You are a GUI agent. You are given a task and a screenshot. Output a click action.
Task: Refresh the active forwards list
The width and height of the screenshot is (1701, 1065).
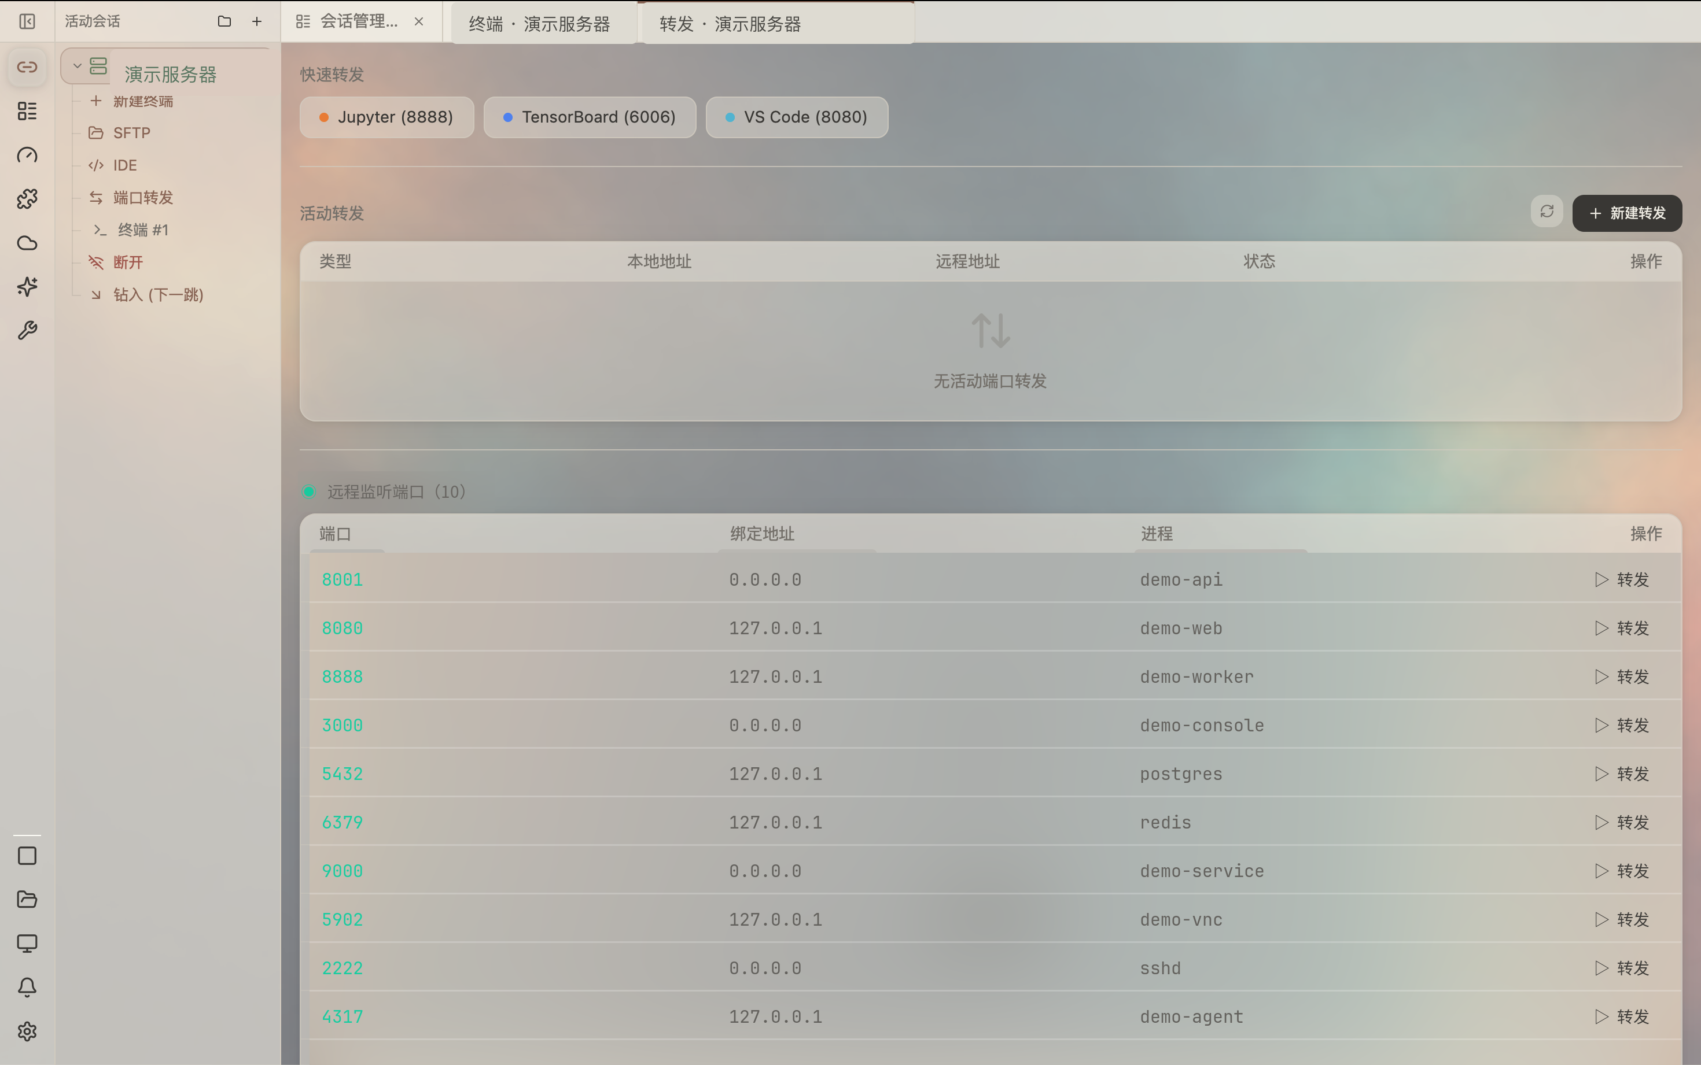(1547, 212)
